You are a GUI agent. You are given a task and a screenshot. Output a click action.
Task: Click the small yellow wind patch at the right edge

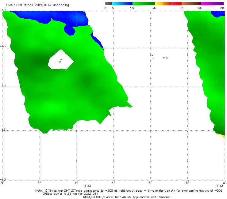(x=221, y=136)
